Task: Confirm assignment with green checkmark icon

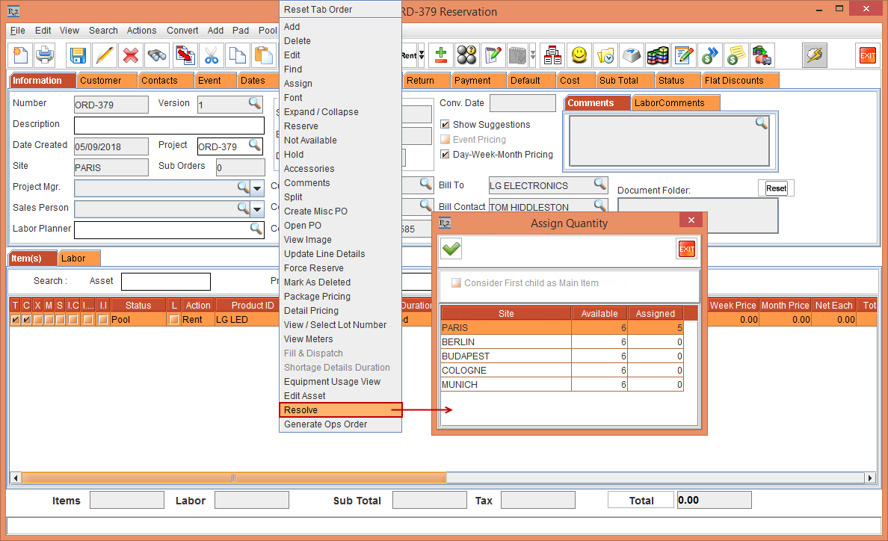Action: (x=451, y=250)
